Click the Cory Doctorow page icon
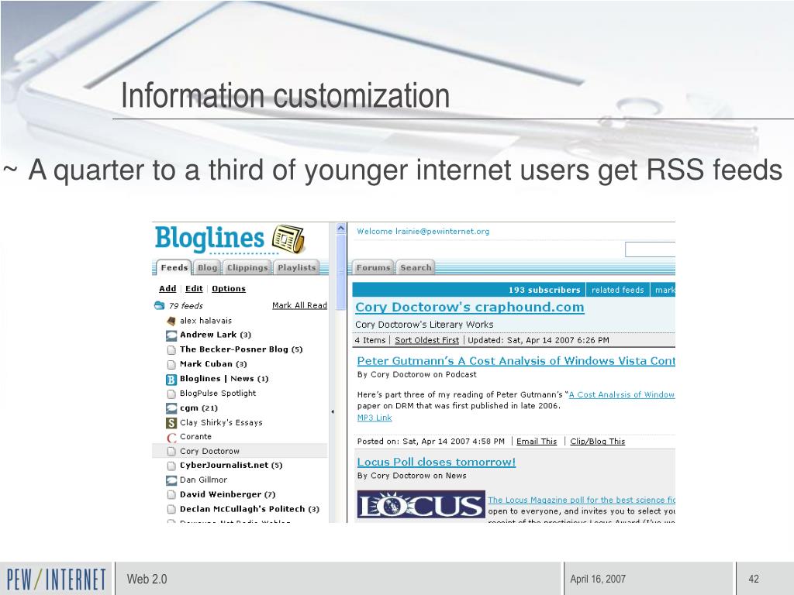The width and height of the screenshot is (794, 595). pyautogui.click(x=171, y=452)
